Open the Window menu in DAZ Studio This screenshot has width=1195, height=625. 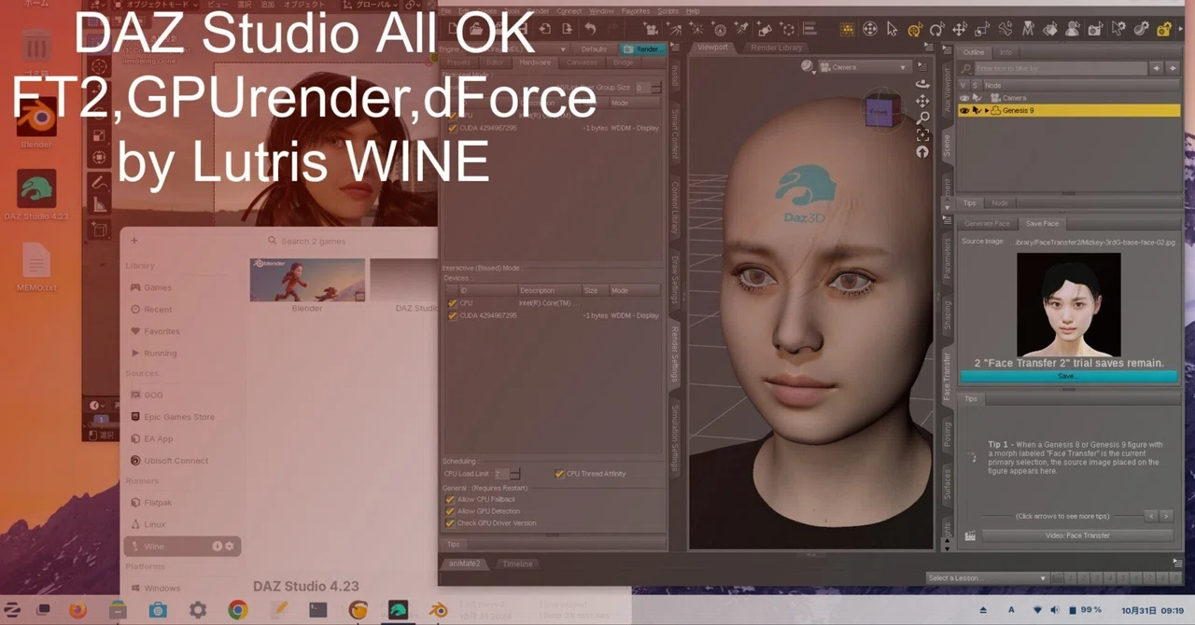coord(602,11)
